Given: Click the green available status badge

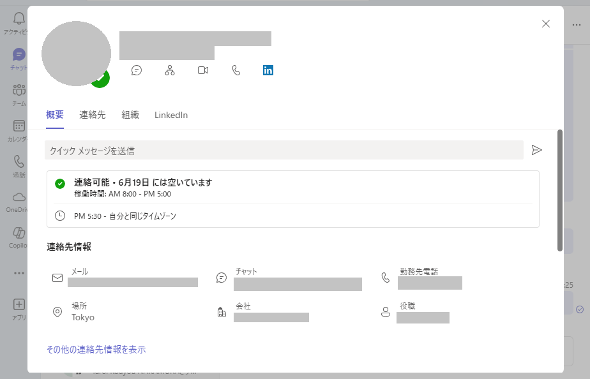Looking at the screenshot, I should (x=100, y=78).
